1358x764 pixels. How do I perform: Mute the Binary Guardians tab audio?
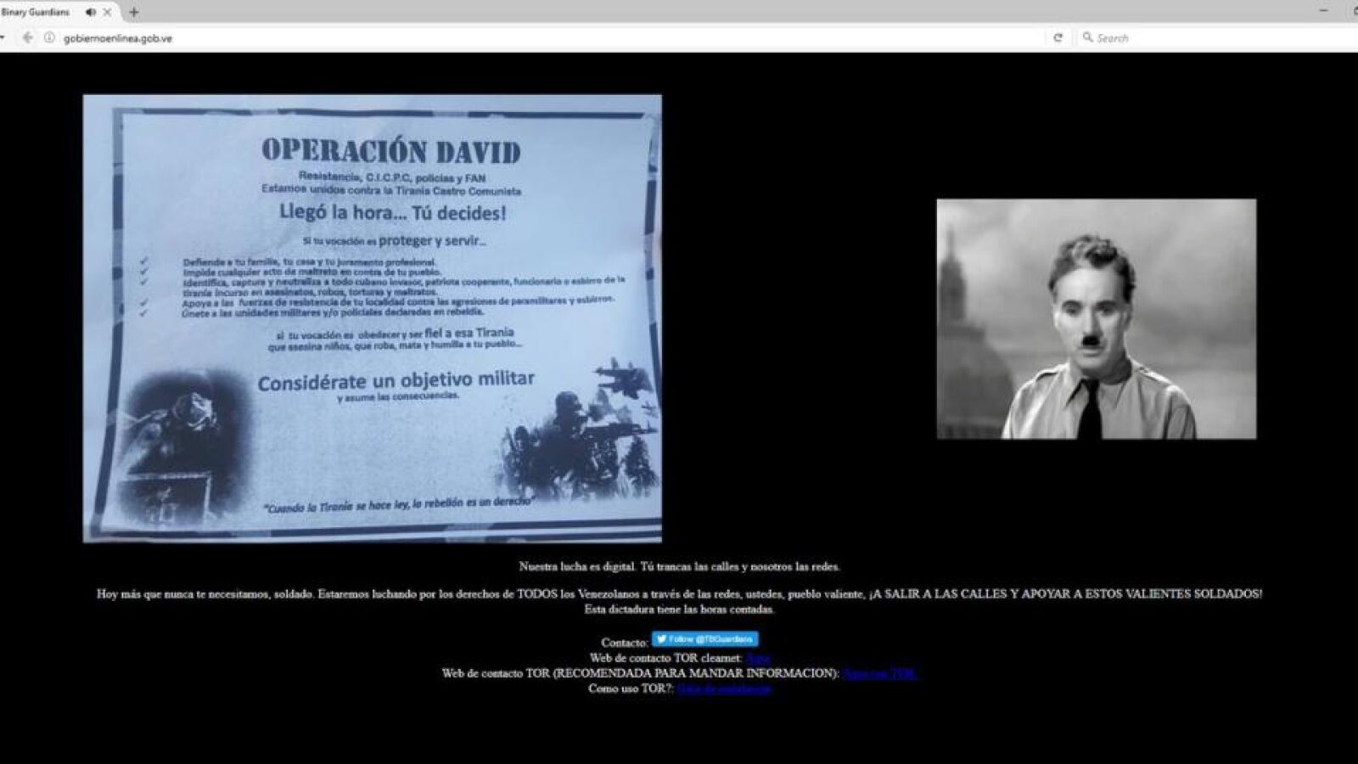click(91, 12)
